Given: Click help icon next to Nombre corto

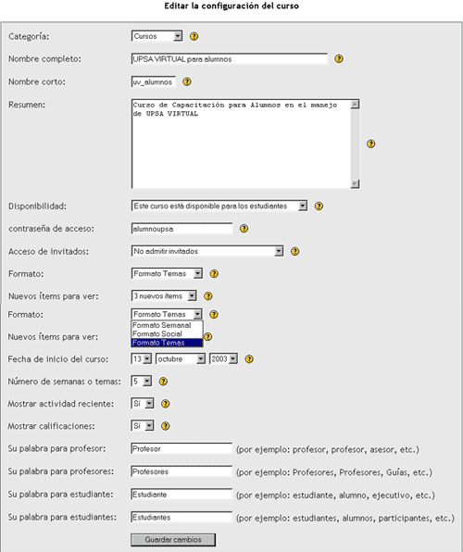Looking at the screenshot, I should tap(187, 82).
